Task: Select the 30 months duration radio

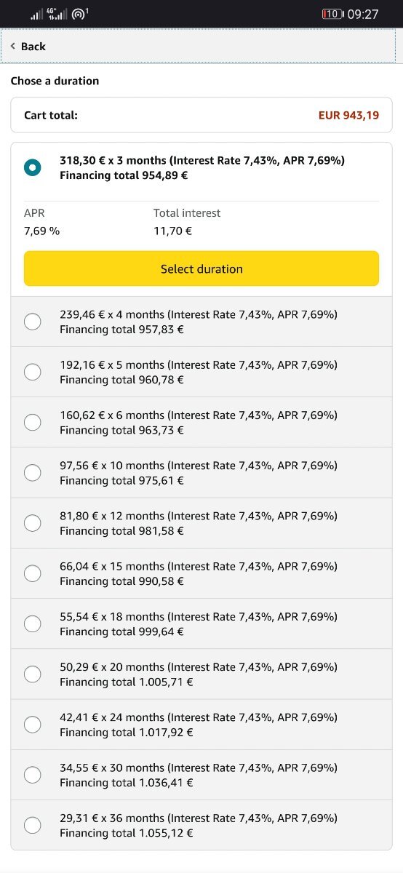Action: [x=33, y=775]
